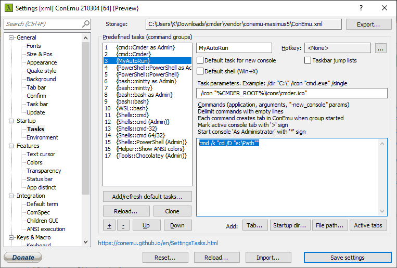The height and width of the screenshot is (268, 397).
Task: Open the Environment page under Startup
Action: 42,137
